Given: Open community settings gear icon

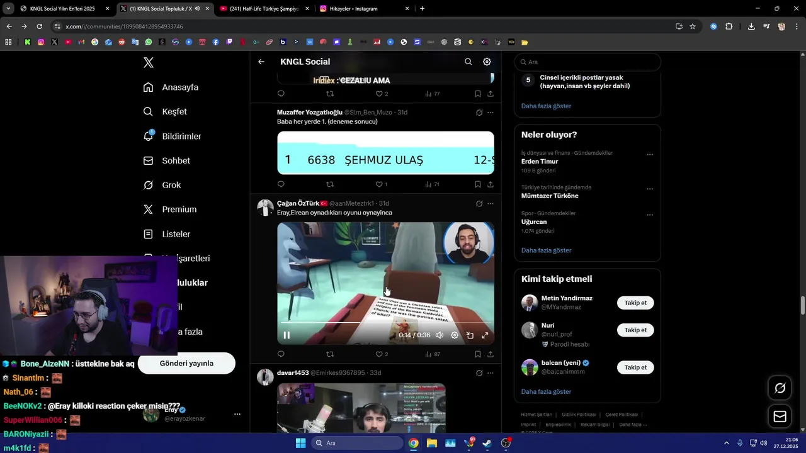Looking at the screenshot, I should point(487,62).
